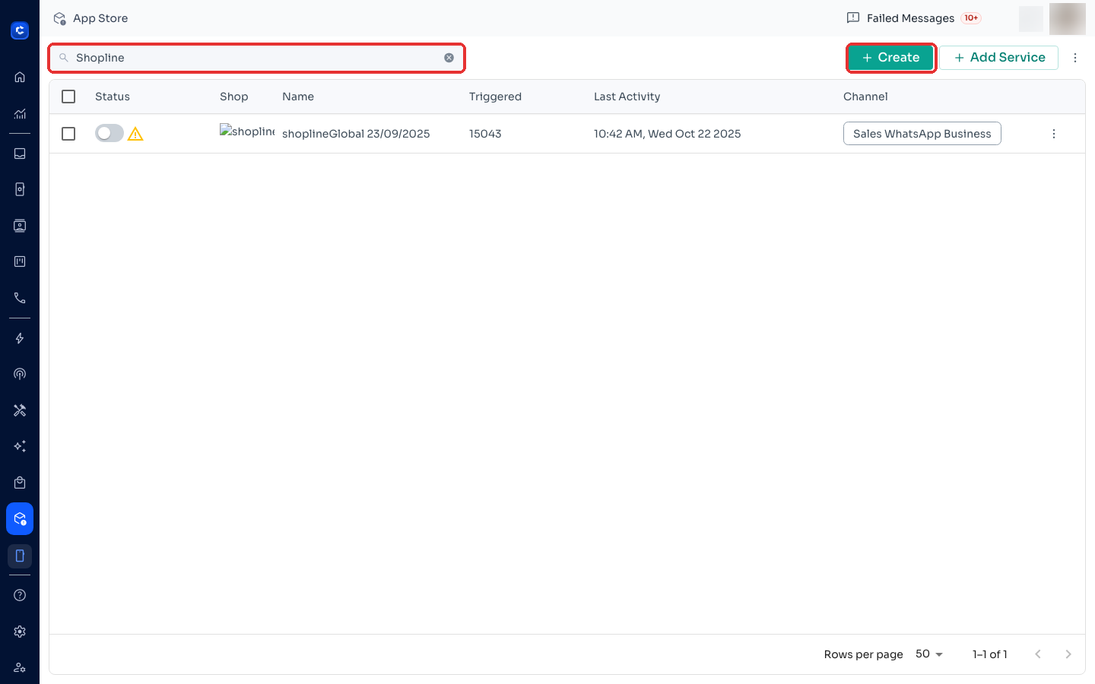
Task: Open the shopping bag icon in sidebar
Action: click(20, 483)
